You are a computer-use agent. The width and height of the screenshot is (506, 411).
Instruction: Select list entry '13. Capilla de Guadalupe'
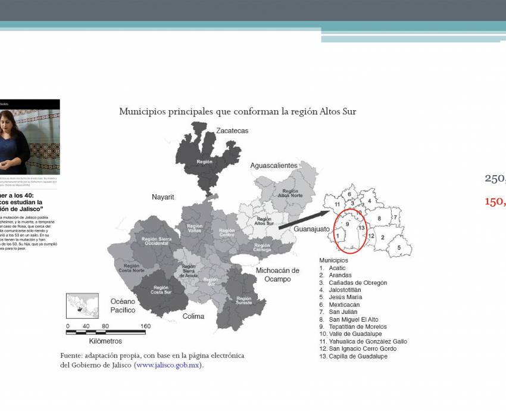[x=354, y=356]
